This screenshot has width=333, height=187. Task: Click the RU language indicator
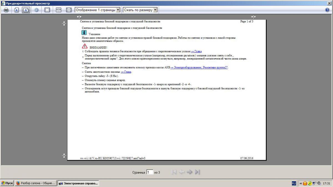[294, 183]
